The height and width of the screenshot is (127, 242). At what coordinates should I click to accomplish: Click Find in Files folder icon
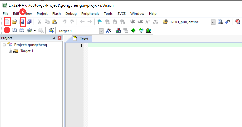165,22
